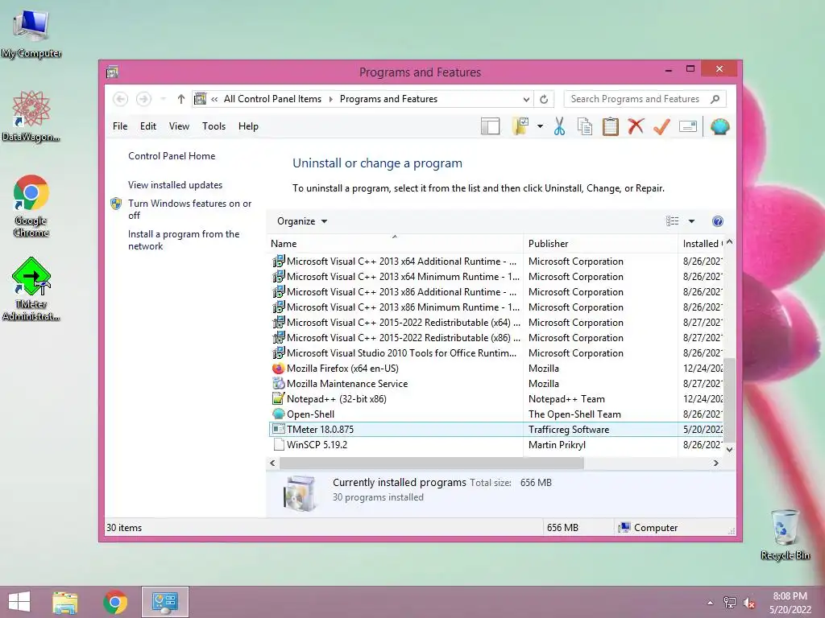The height and width of the screenshot is (618, 825).
Task: Refresh the Programs and Features view
Action: (544, 99)
